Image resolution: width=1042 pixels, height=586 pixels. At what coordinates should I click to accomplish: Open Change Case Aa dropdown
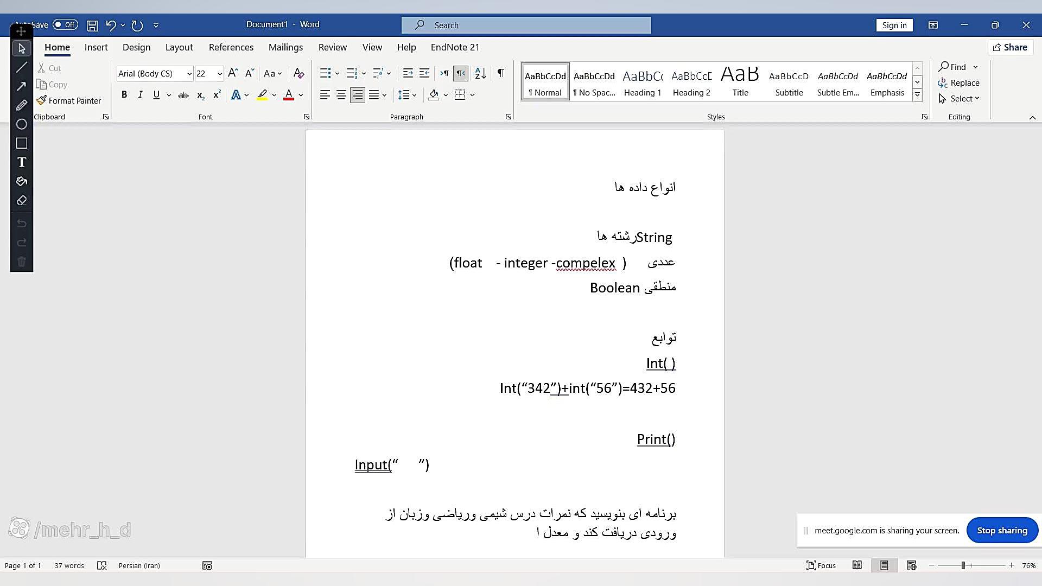pos(272,73)
